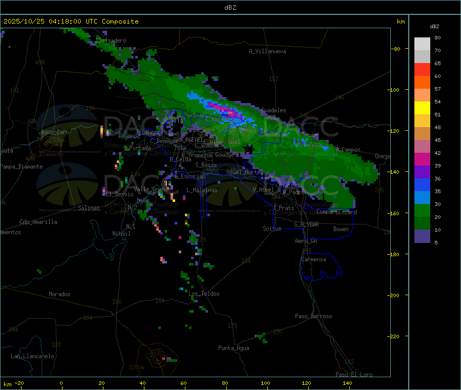
Task: Click the purple 5 dBZ legend swatch
Action: tap(422, 236)
